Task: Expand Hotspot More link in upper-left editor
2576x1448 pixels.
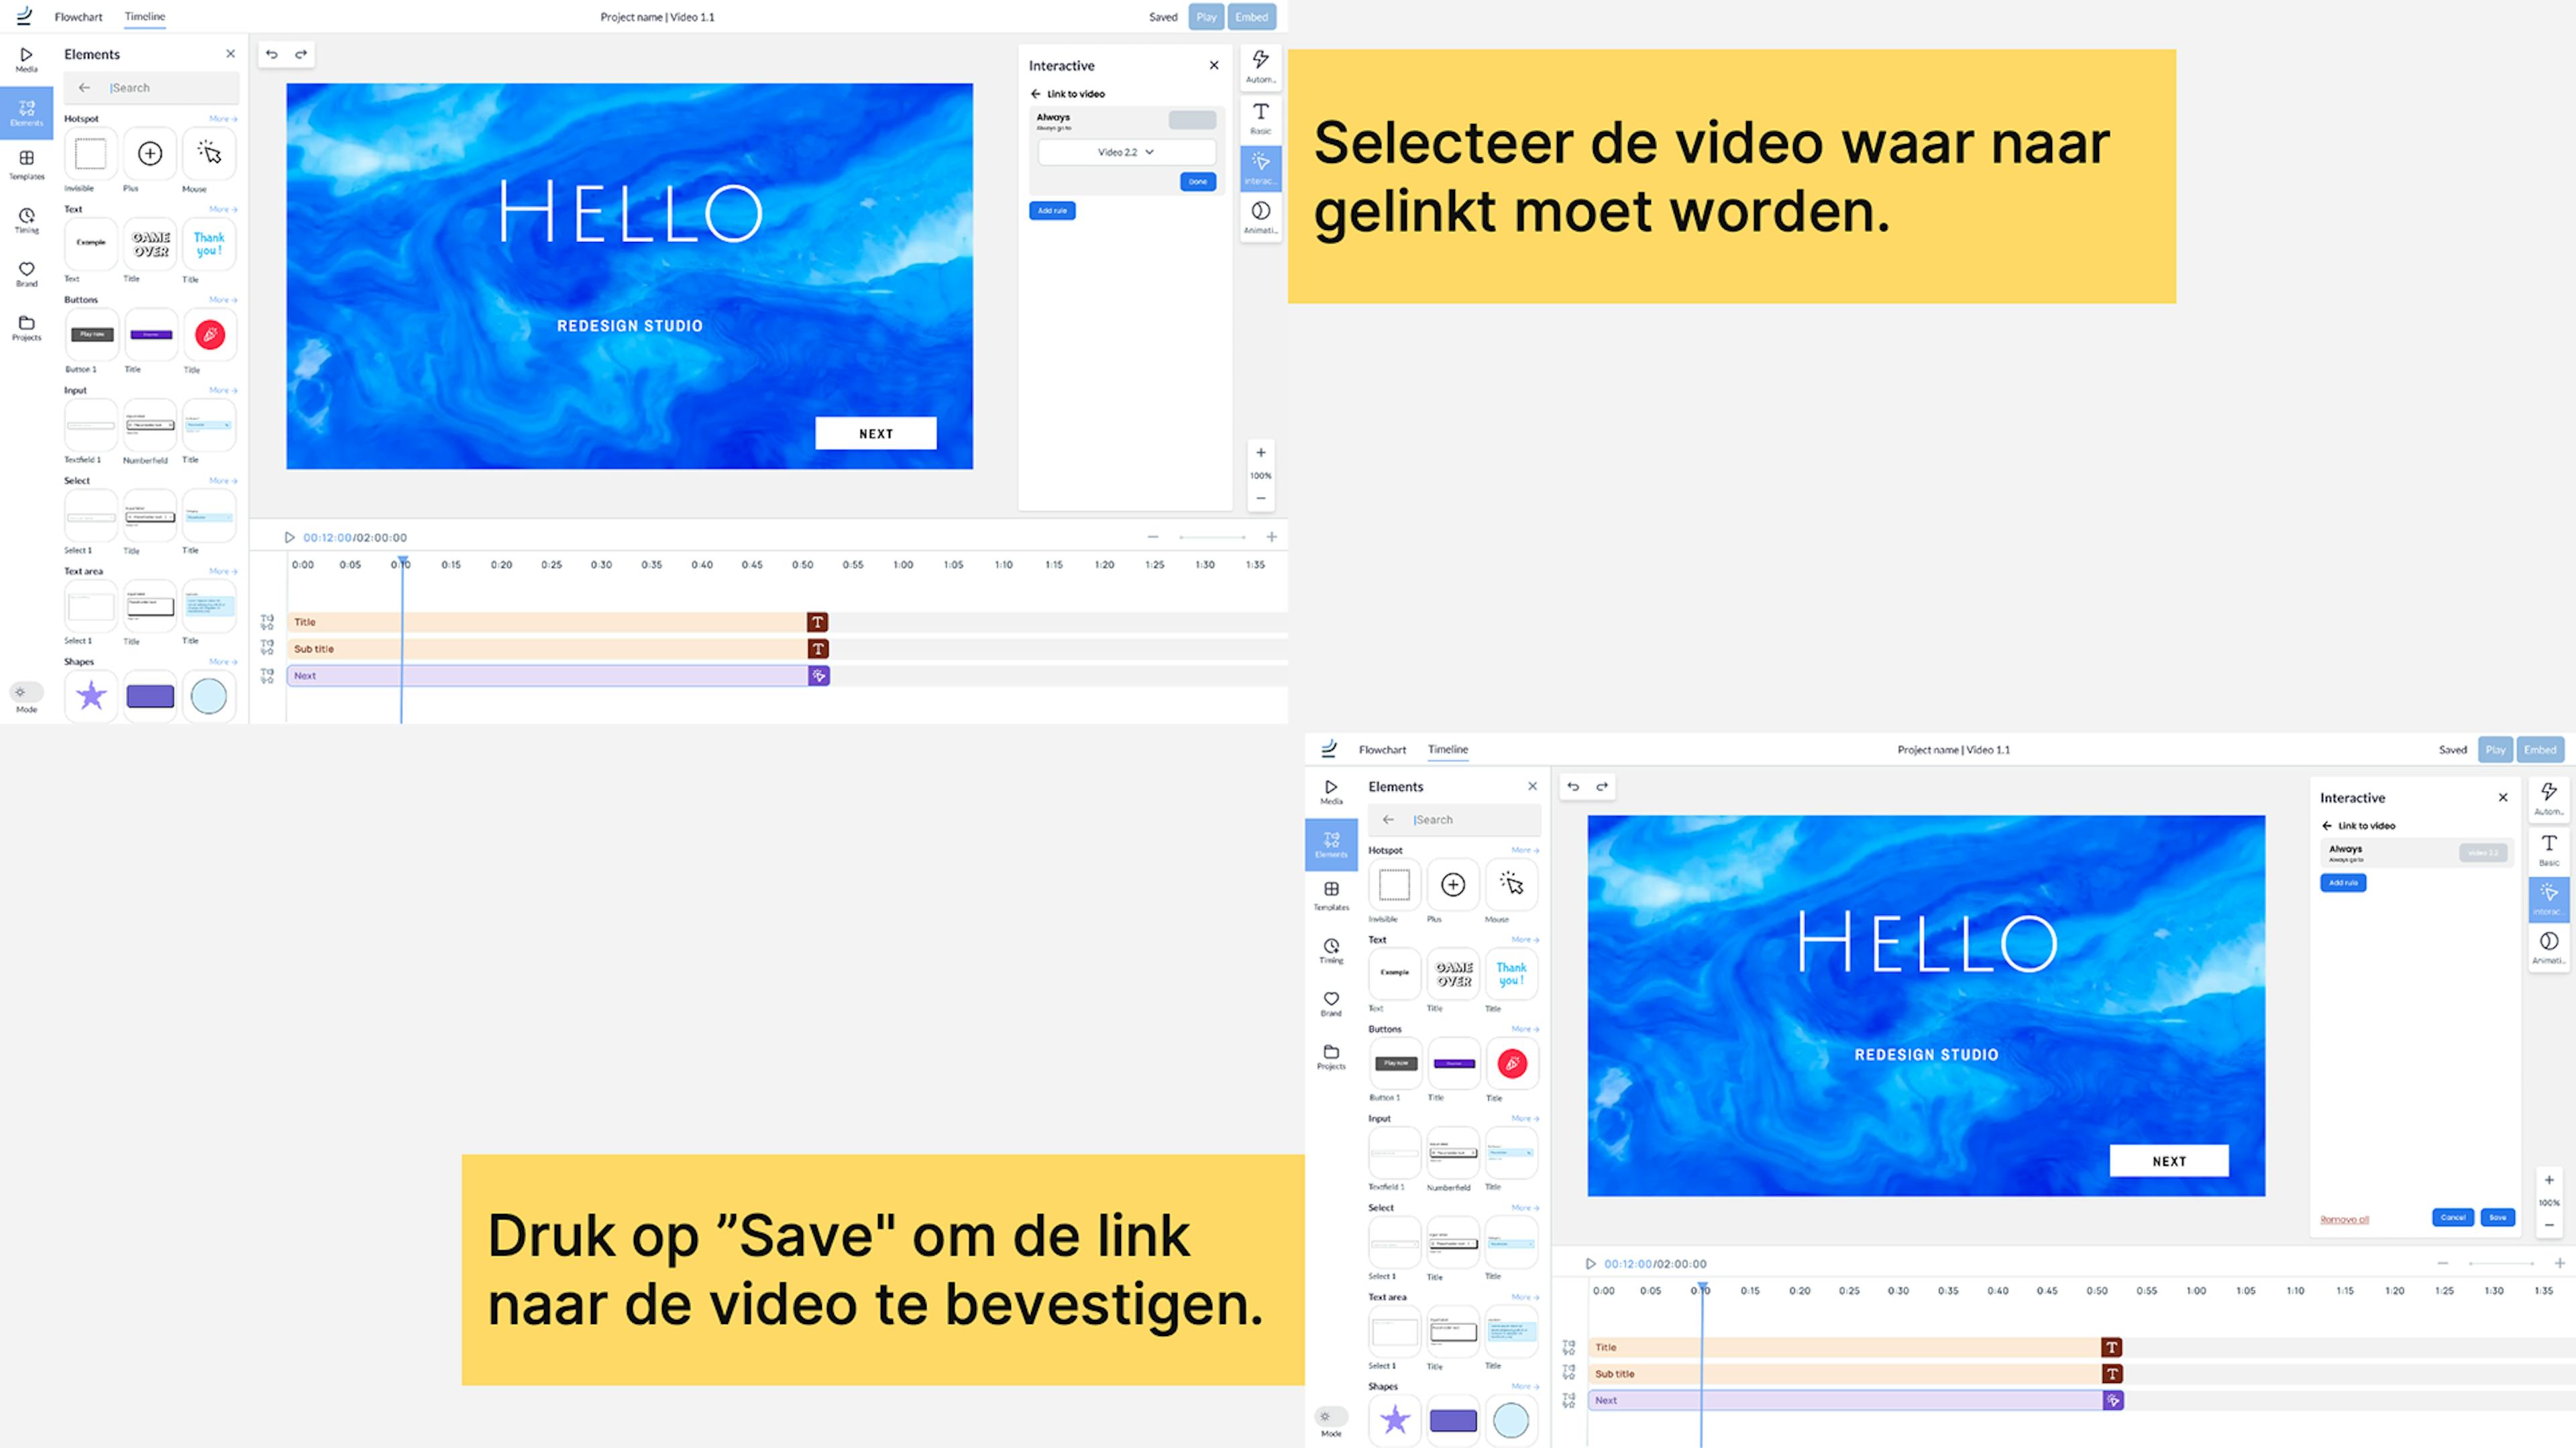Action: (x=223, y=119)
